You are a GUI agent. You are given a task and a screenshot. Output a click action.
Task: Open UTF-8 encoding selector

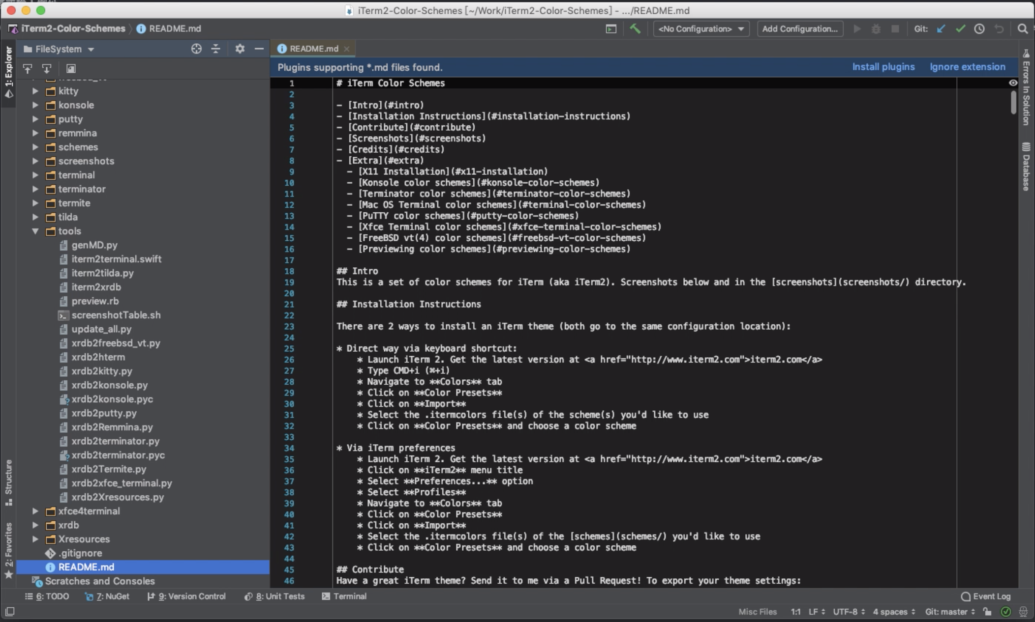(849, 612)
